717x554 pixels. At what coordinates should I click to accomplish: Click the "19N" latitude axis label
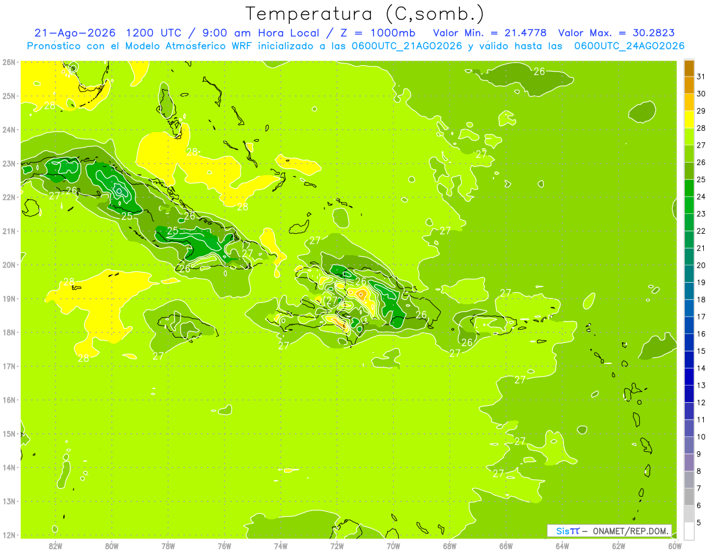click(9, 299)
